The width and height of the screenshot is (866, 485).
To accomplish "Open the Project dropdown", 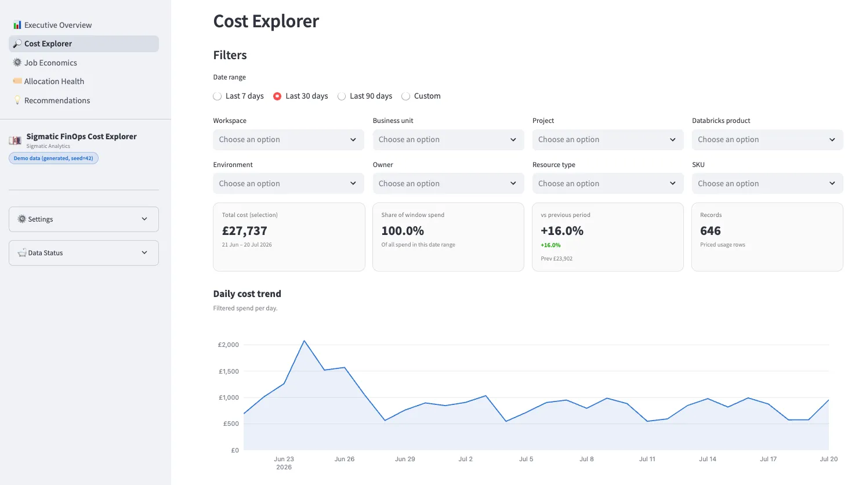I will pos(608,140).
